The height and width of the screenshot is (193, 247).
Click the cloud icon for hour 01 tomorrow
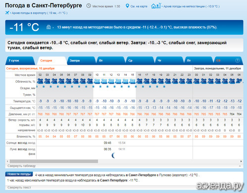point(203,81)
